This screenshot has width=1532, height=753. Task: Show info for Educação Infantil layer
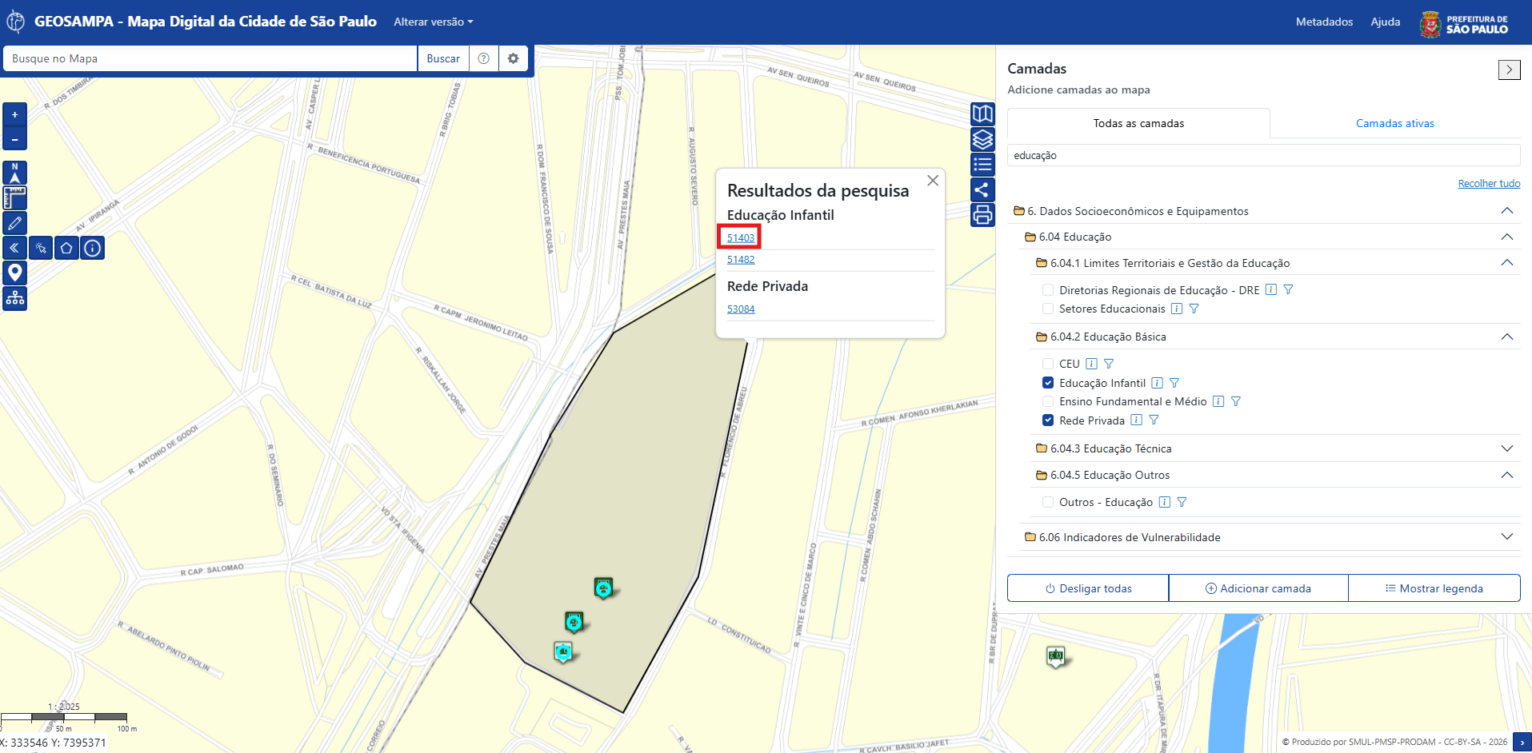click(1157, 383)
